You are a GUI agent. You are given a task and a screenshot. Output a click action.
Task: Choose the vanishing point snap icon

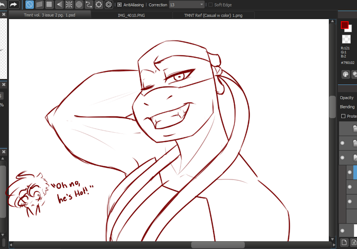point(59,5)
